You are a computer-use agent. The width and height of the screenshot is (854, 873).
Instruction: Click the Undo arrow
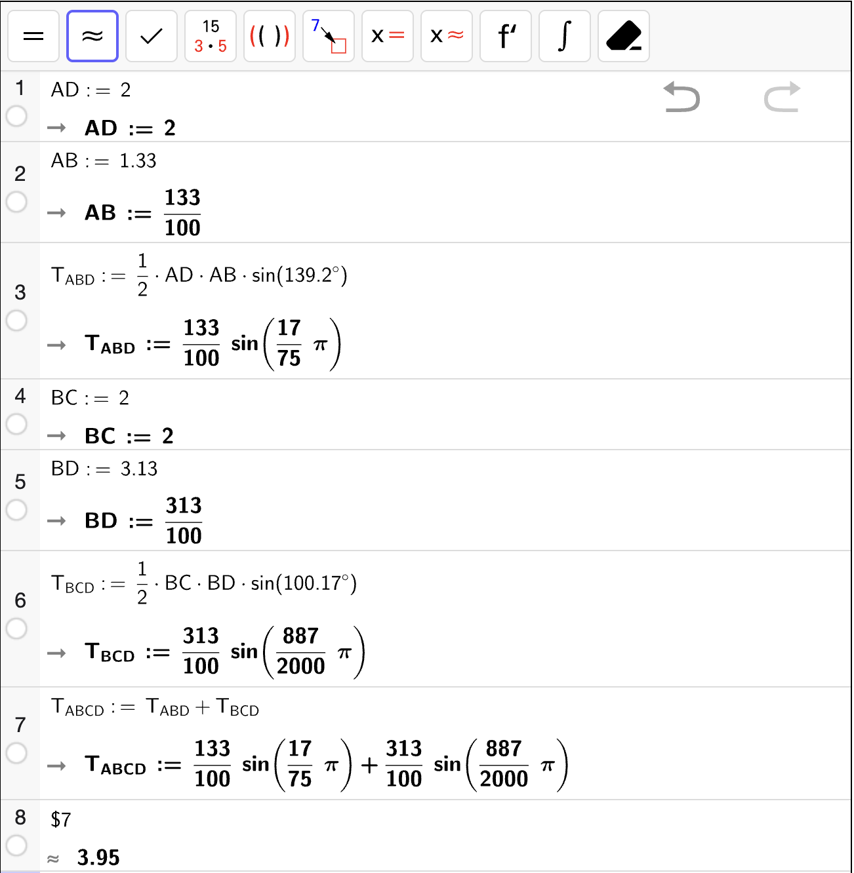(681, 97)
